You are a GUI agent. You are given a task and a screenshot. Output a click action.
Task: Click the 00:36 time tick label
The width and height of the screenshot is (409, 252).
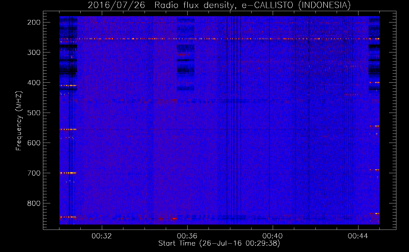point(187,236)
